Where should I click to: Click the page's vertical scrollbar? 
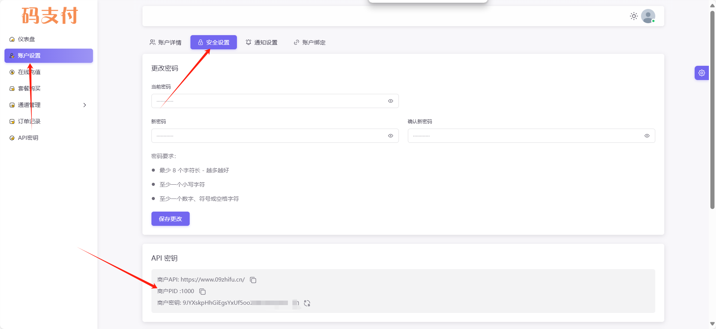click(x=712, y=112)
